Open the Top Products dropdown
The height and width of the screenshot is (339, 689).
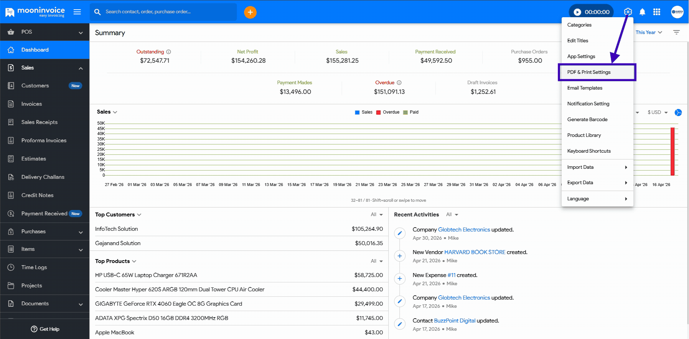click(116, 261)
